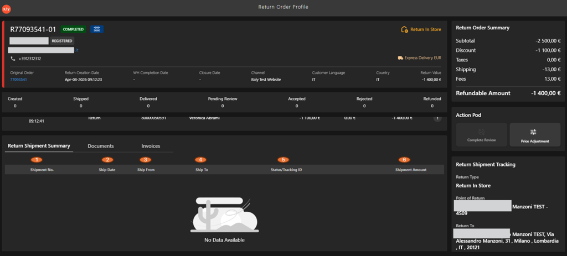Click the 0,00 € cell in the Veronica row

tap(350, 118)
